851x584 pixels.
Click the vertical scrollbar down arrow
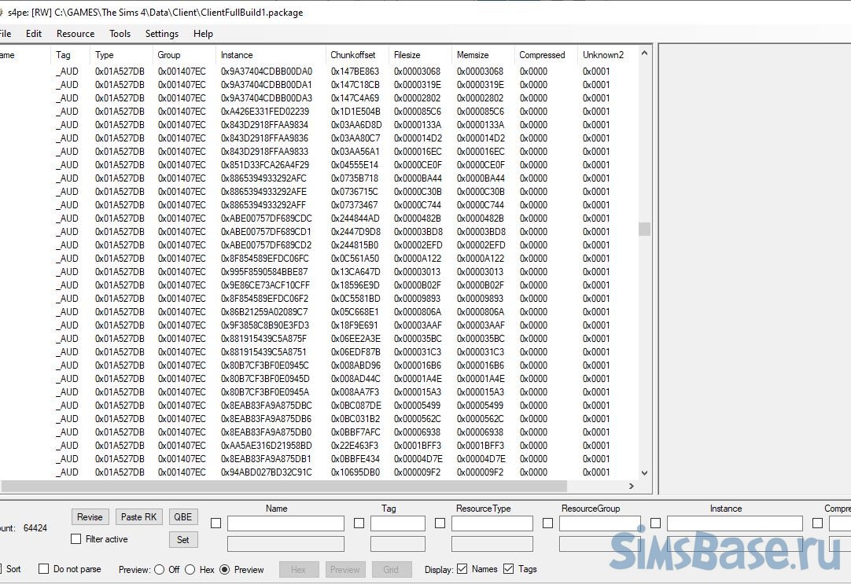645,473
